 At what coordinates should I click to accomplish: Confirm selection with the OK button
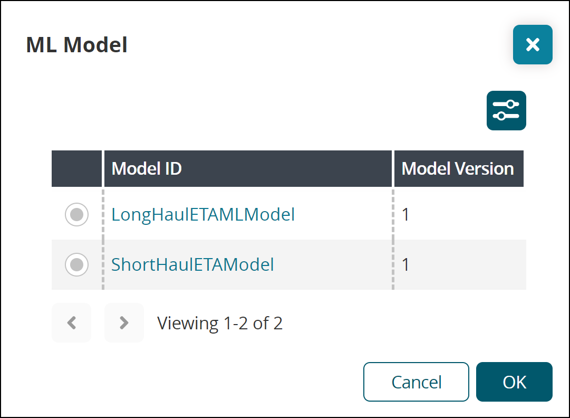[514, 382]
